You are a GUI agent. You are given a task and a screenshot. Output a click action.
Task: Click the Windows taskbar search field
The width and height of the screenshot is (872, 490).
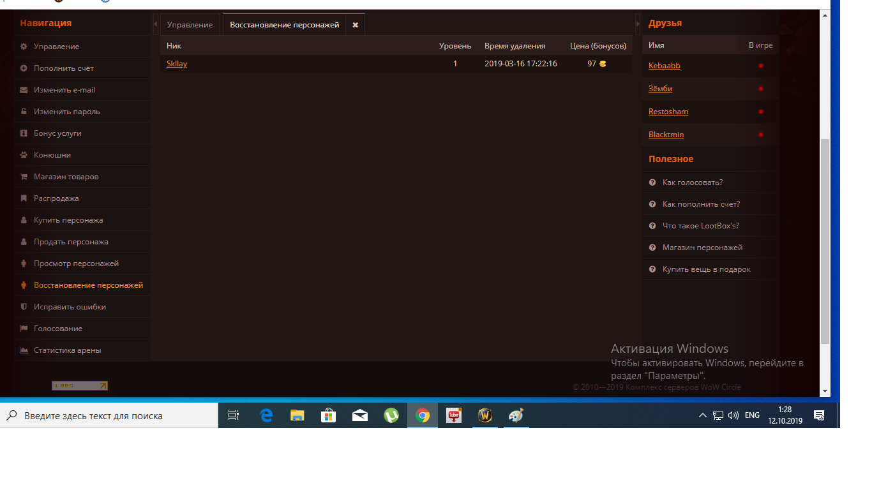pyautogui.click(x=109, y=415)
